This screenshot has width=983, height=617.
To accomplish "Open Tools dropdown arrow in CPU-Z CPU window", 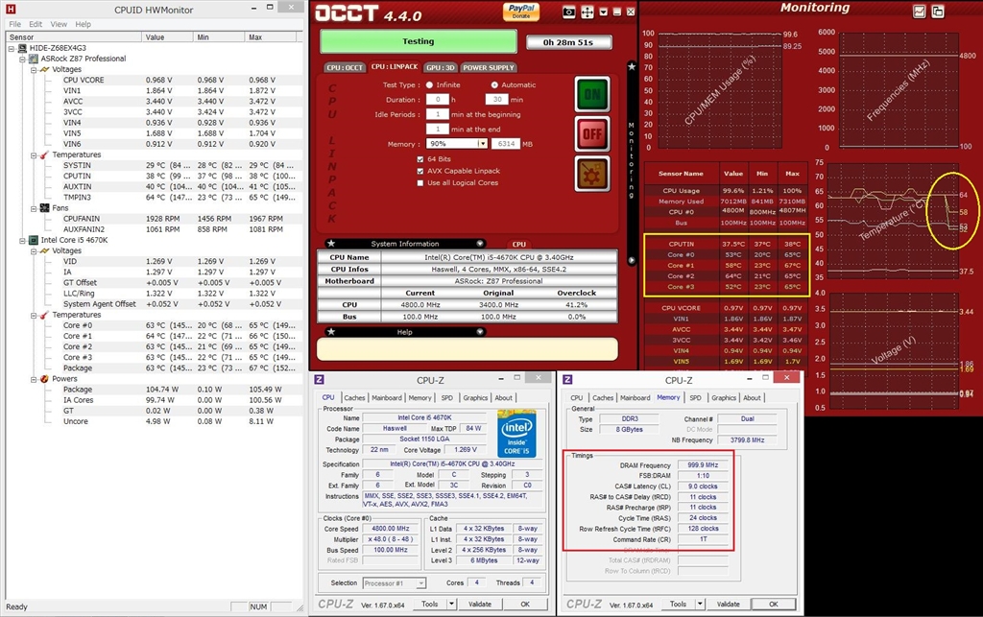I will coord(451,604).
